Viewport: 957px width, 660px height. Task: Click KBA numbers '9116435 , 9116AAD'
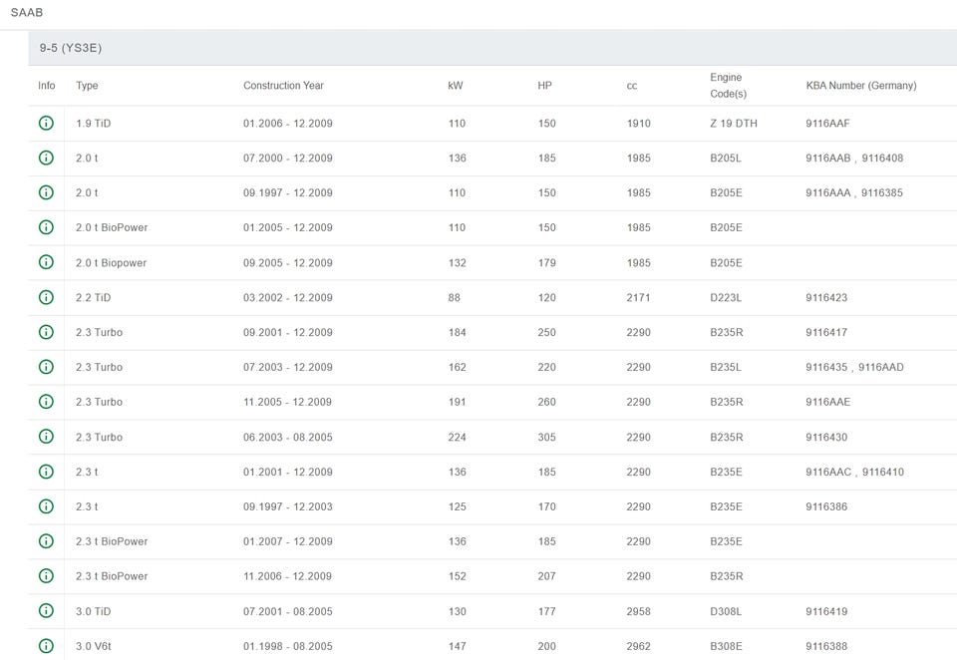click(854, 368)
